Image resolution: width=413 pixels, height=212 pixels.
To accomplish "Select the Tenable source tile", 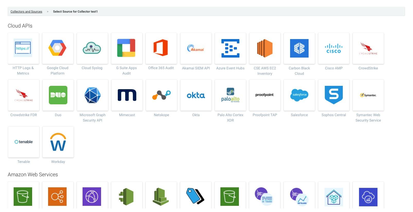I will [24, 142].
